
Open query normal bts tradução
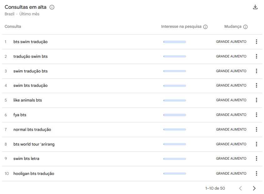32,130
